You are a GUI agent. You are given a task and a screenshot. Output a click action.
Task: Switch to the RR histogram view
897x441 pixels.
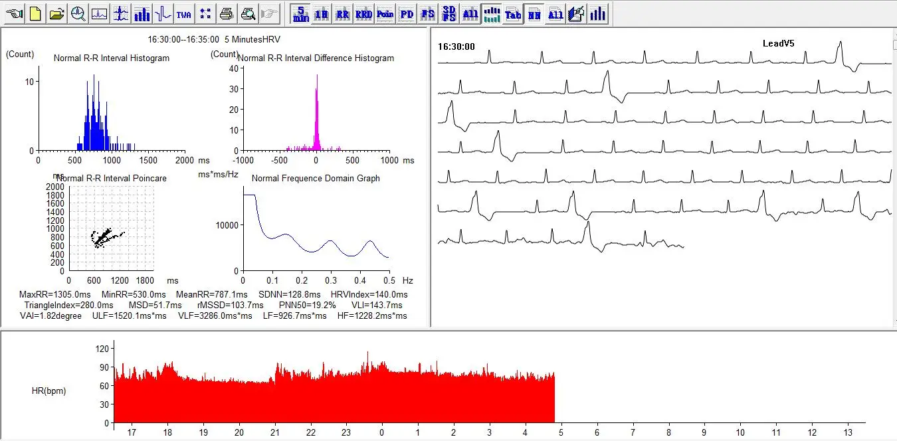coord(343,13)
